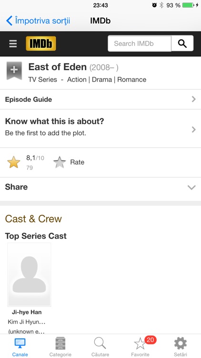Expand the Share section
This screenshot has width=201, height=358.
[x=100, y=187]
